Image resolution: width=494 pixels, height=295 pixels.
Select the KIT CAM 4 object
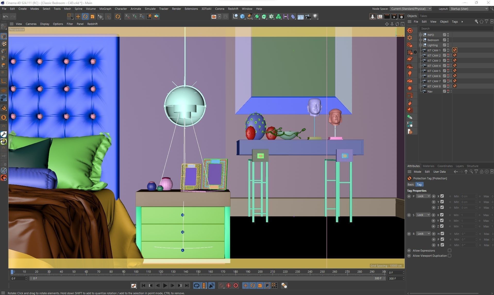434,66
